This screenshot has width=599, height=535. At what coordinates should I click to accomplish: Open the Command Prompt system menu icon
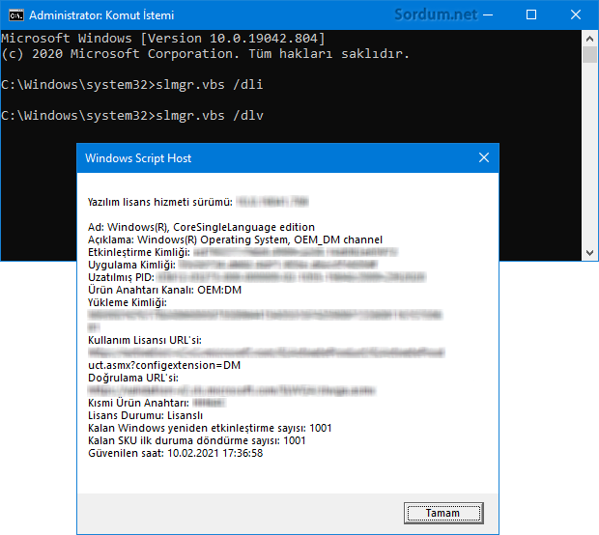click(x=16, y=15)
